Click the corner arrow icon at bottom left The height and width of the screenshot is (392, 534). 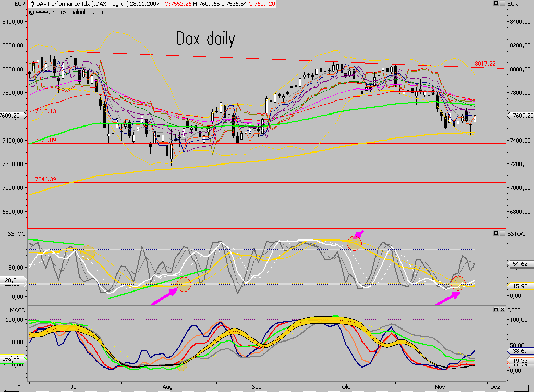pos(12,388)
